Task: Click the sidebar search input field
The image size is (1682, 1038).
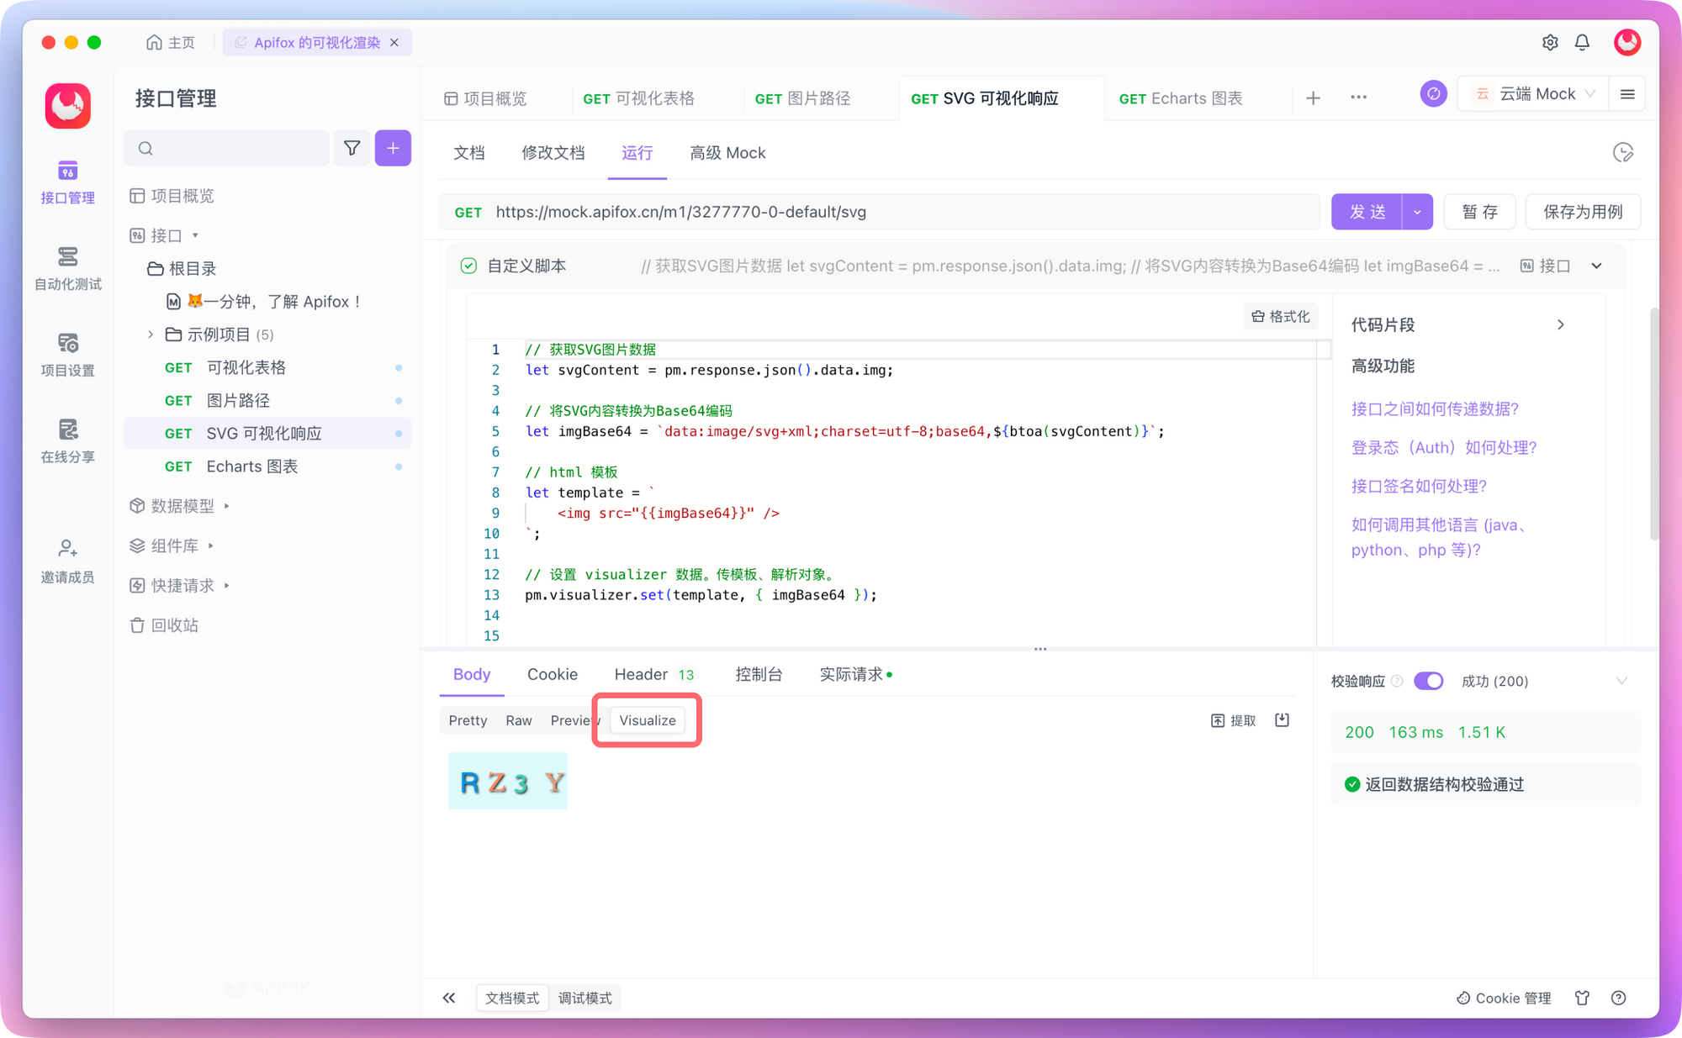Action: coord(227,148)
